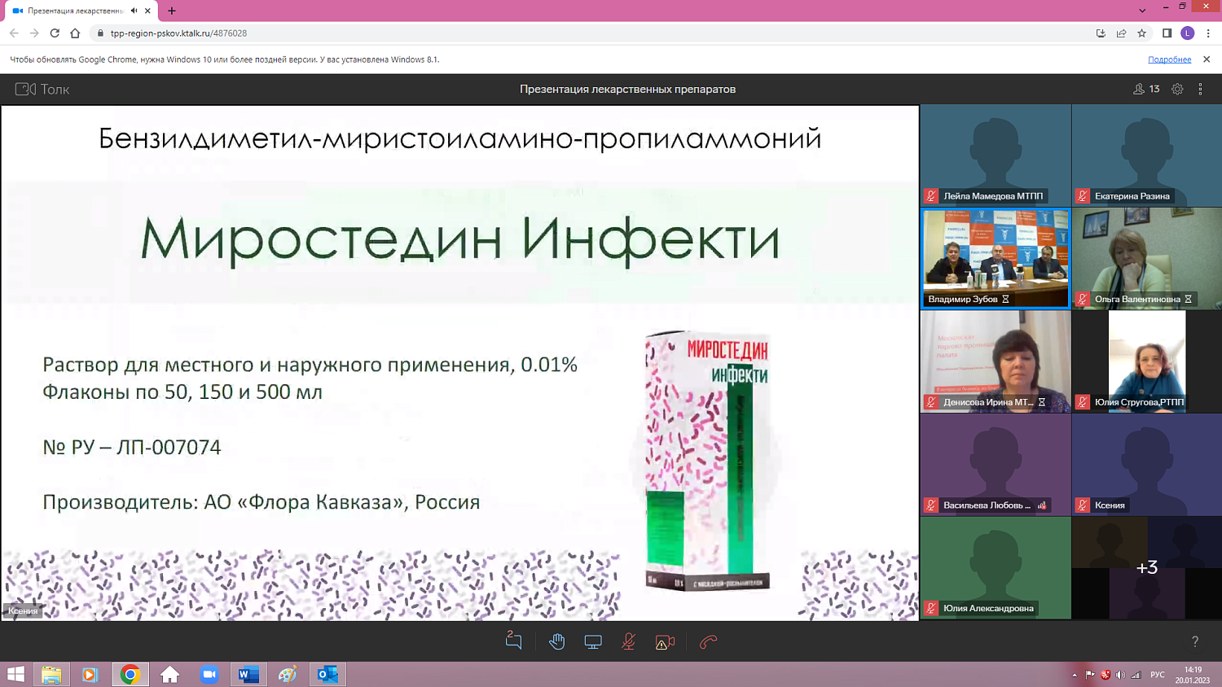Switch input language РУС
This screenshot has width=1222, height=687.
[1157, 675]
